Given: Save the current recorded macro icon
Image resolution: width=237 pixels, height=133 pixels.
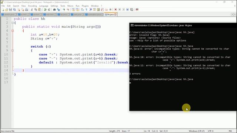Looking at the screenshot, I should pos(132,10).
